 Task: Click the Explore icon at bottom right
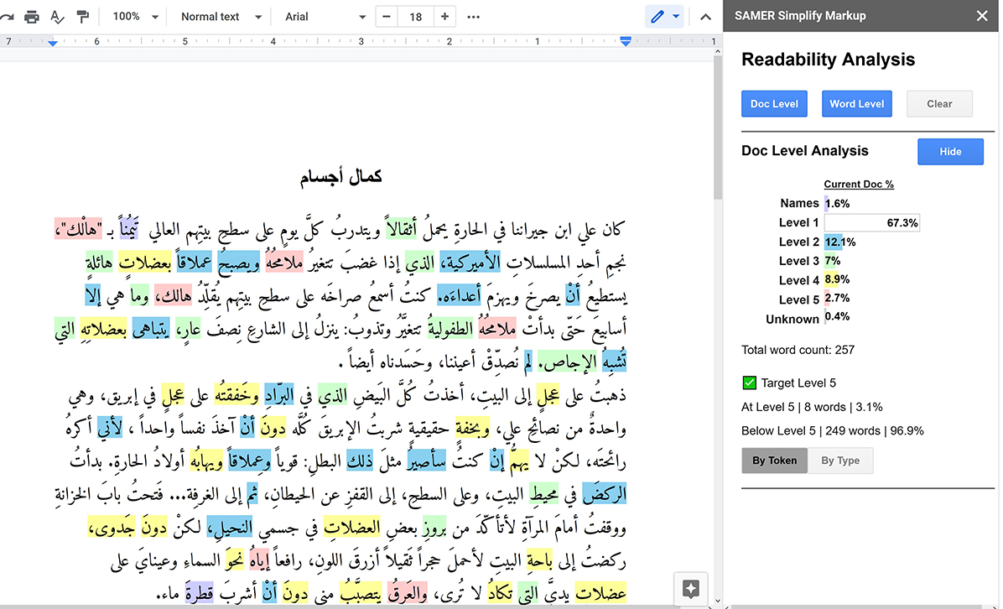tap(691, 589)
